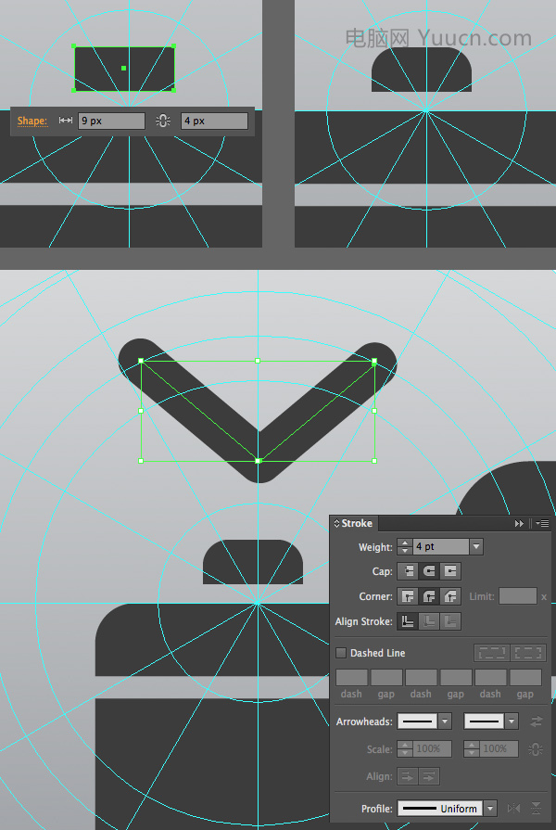
Task: Open the Shape options link
Action: 32,121
